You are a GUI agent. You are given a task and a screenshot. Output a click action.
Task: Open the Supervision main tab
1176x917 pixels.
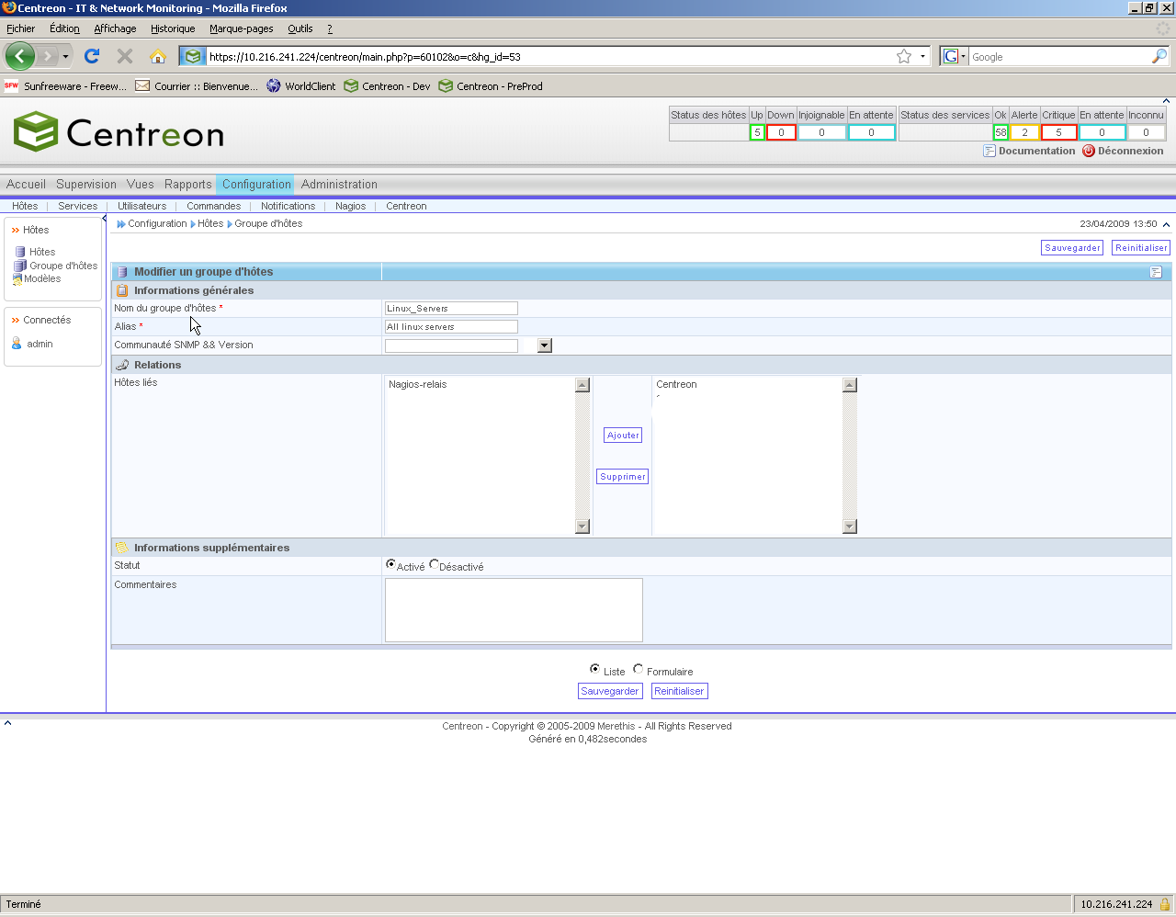point(86,184)
